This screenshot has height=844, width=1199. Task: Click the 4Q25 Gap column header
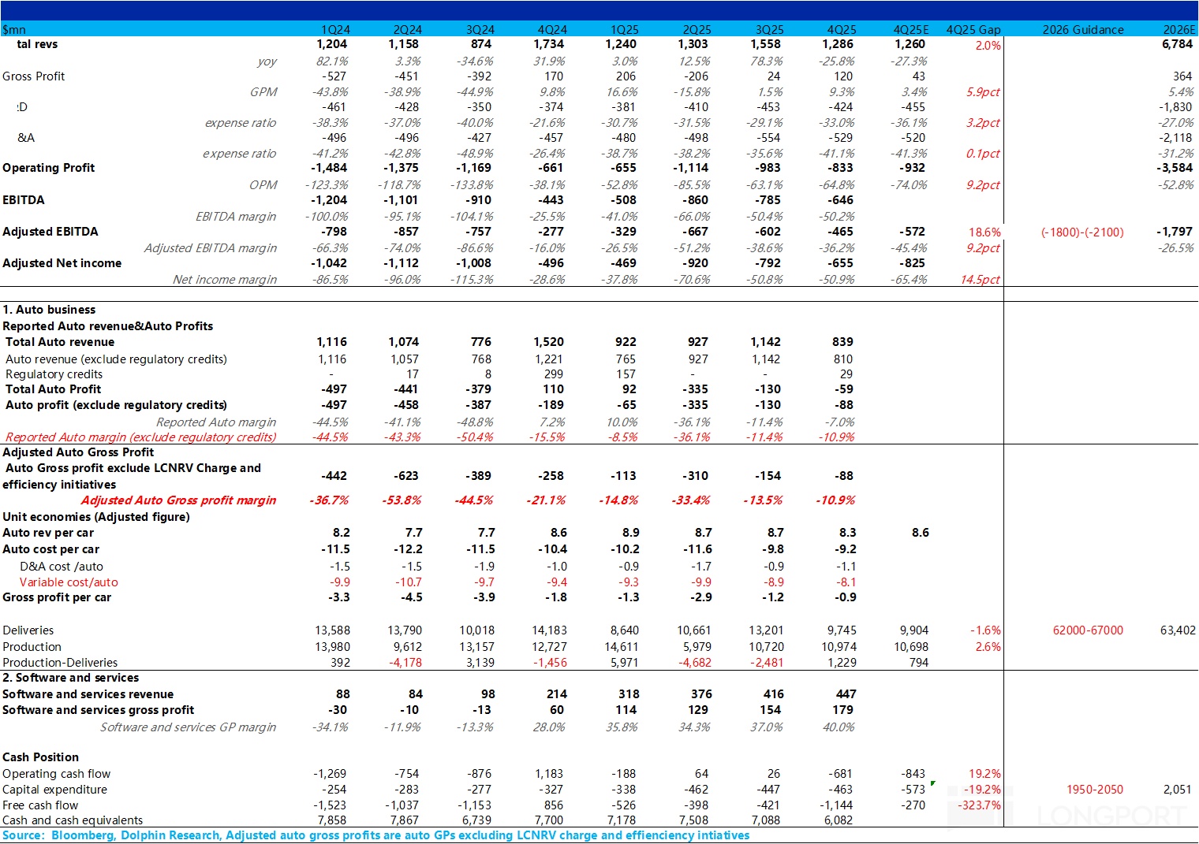coord(973,30)
